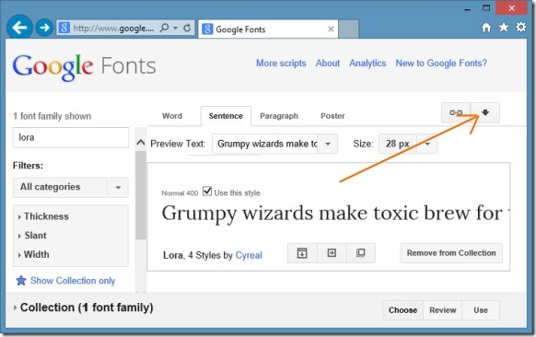Open the More scripts link

(x=281, y=64)
